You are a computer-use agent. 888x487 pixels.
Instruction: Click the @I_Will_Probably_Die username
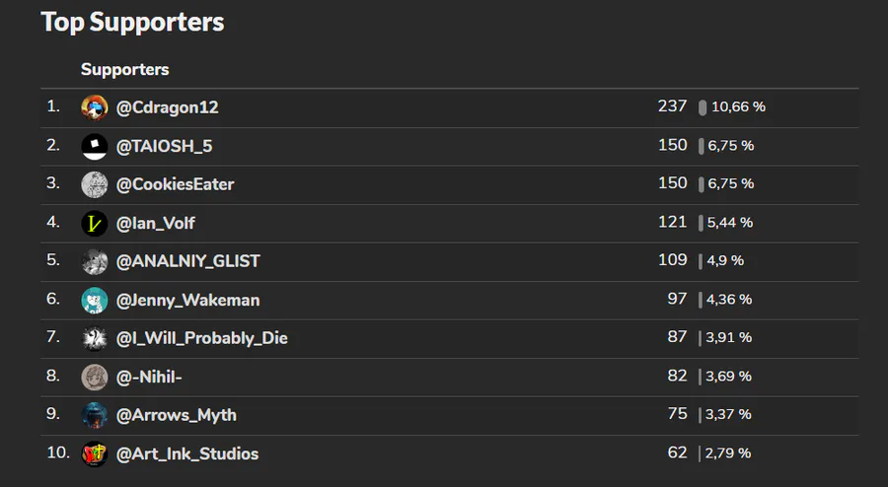click(201, 338)
